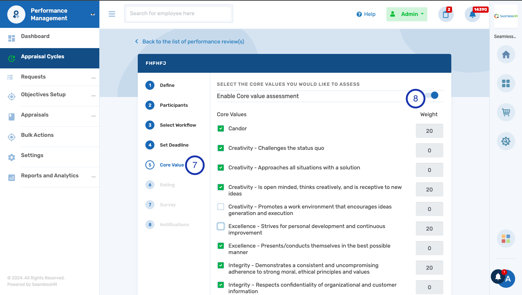This screenshot has width=522, height=295.
Task: Open the gear wrench settings icon
Action: 506,141
